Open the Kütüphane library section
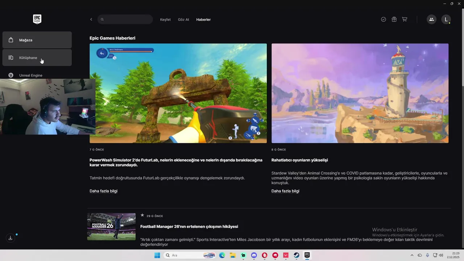The width and height of the screenshot is (464, 261). point(37,58)
